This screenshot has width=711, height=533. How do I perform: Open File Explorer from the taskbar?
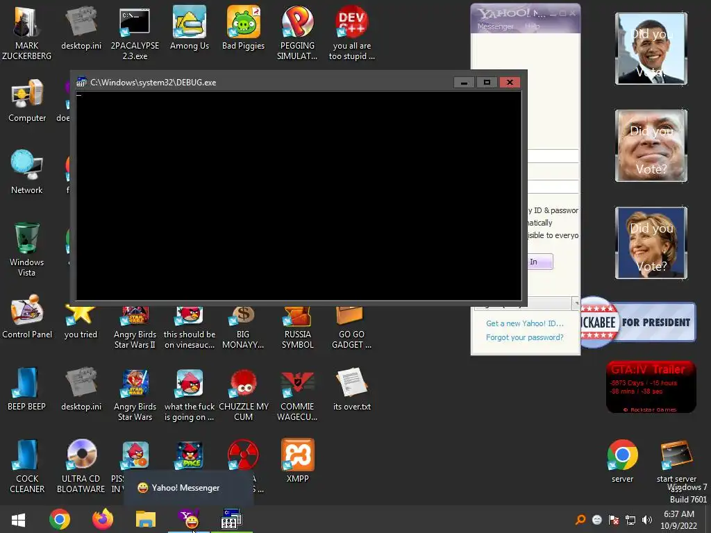[146, 519]
